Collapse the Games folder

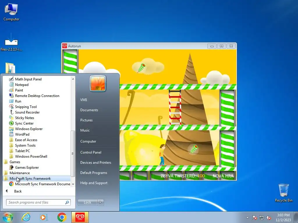[x=15, y=162]
